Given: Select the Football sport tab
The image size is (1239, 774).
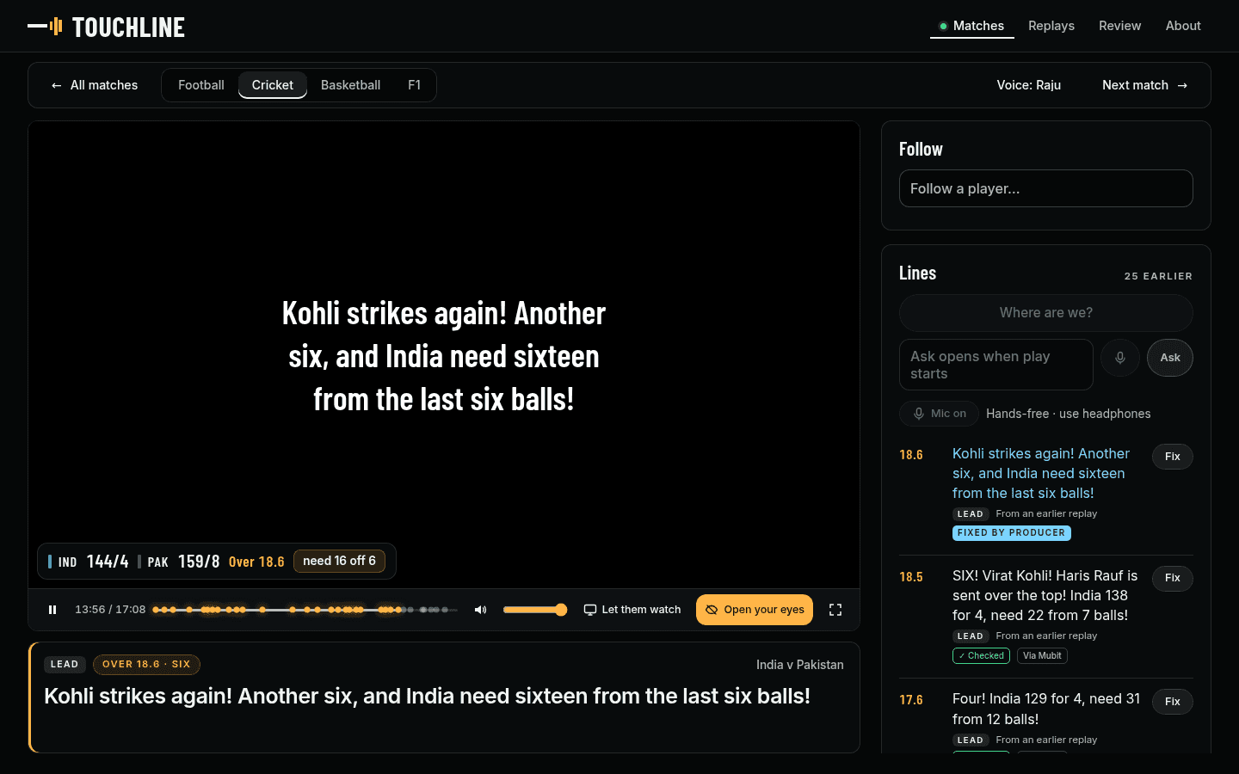Looking at the screenshot, I should pos(201,85).
